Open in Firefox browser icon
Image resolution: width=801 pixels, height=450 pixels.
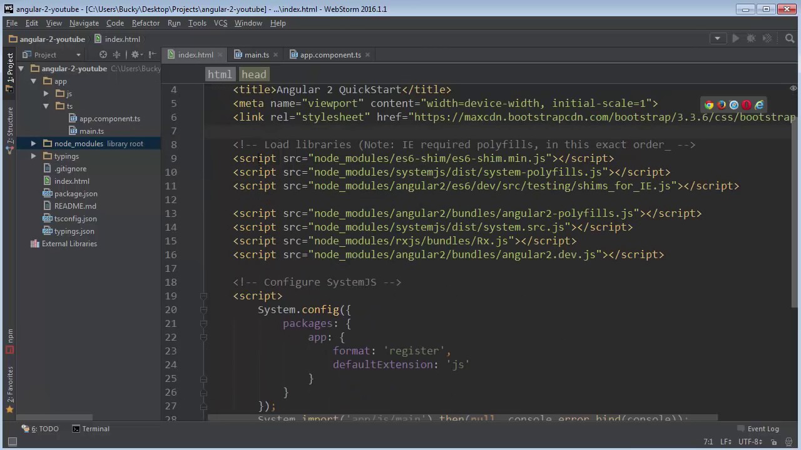[722, 105]
